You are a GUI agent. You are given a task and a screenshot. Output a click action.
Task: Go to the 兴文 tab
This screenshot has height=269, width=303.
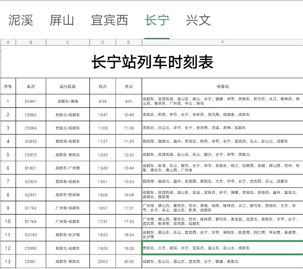(x=198, y=20)
